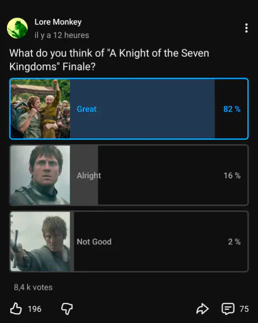Click the thumbs down dislike icon

click(67, 308)
